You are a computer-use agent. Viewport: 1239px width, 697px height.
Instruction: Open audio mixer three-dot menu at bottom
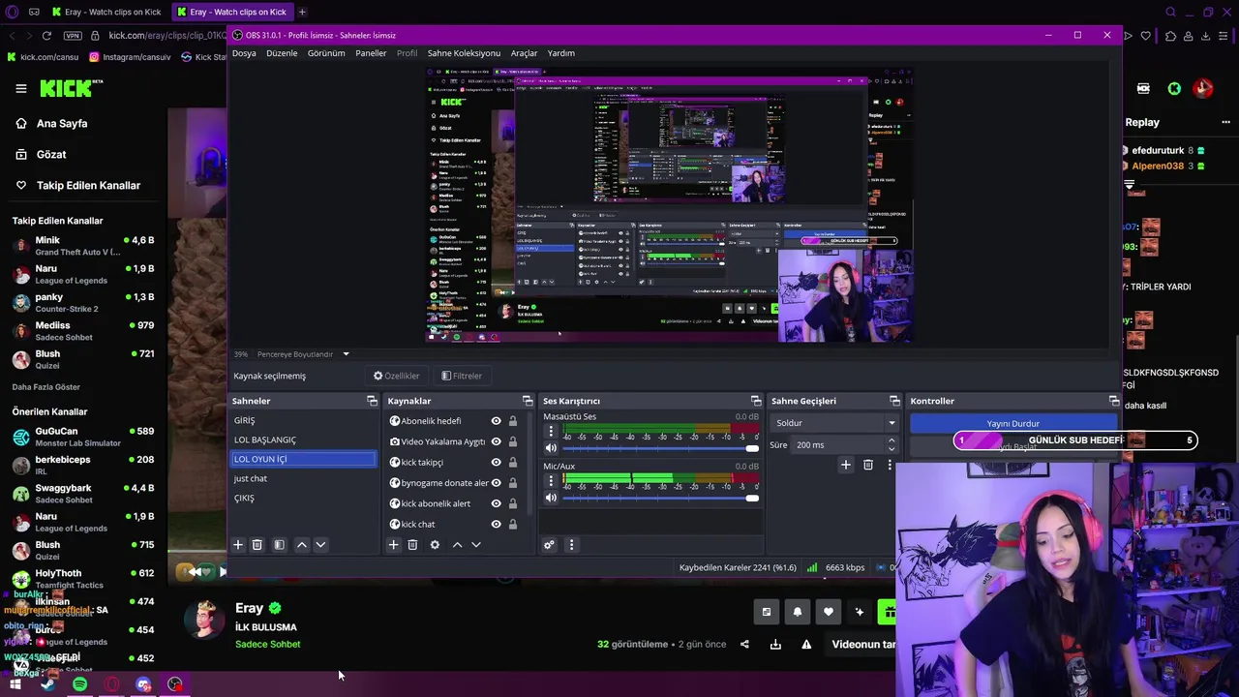(571, 545)
